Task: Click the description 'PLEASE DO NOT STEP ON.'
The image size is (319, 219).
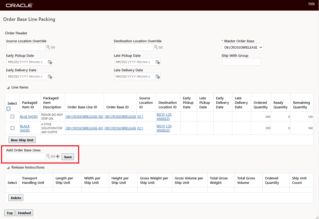Action: click(x=52, y=117)
